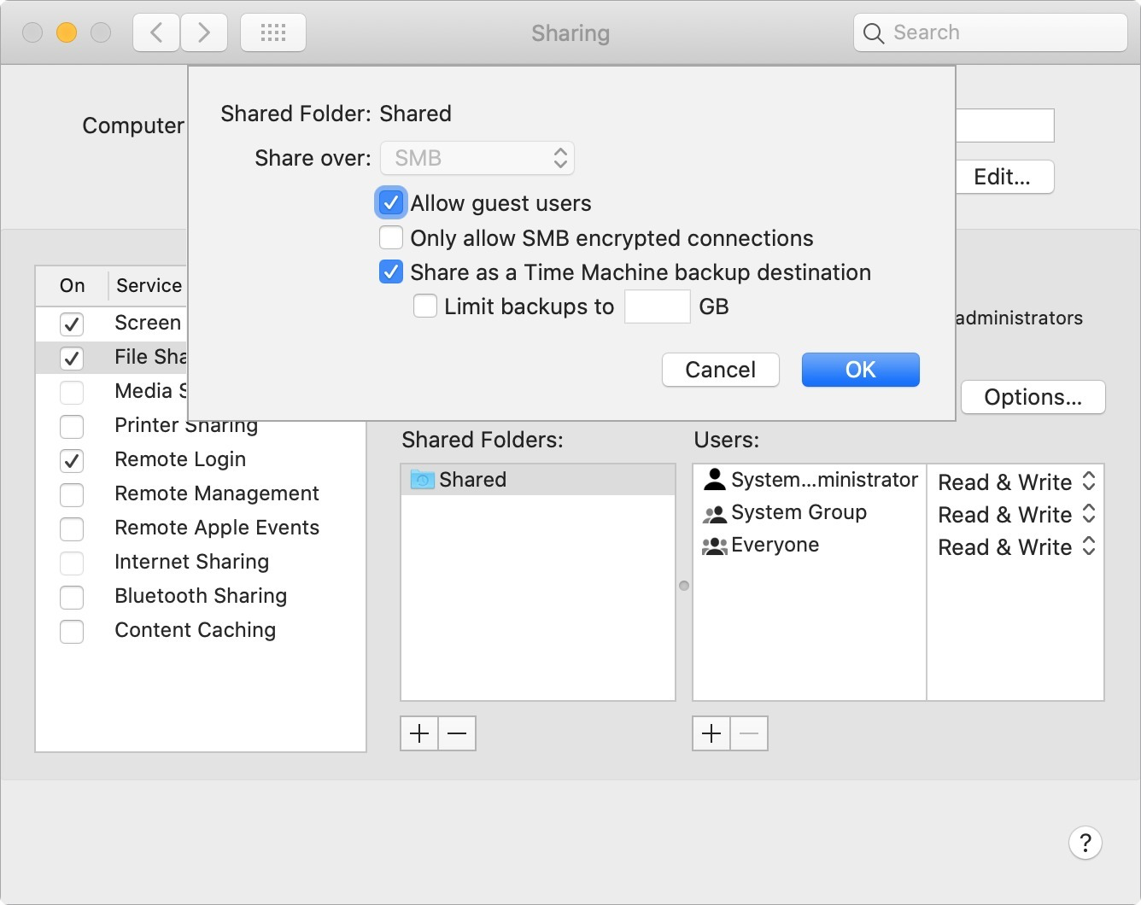Click the On column header

[x=73, y=285]
